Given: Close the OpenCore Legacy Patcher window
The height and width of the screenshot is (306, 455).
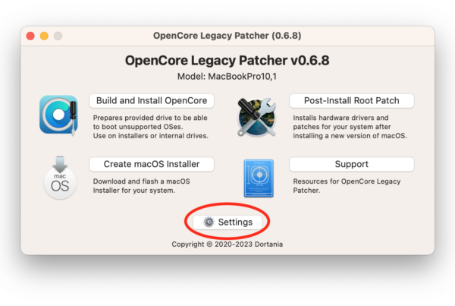Looking at the screenshot, I should pos(30,36).
